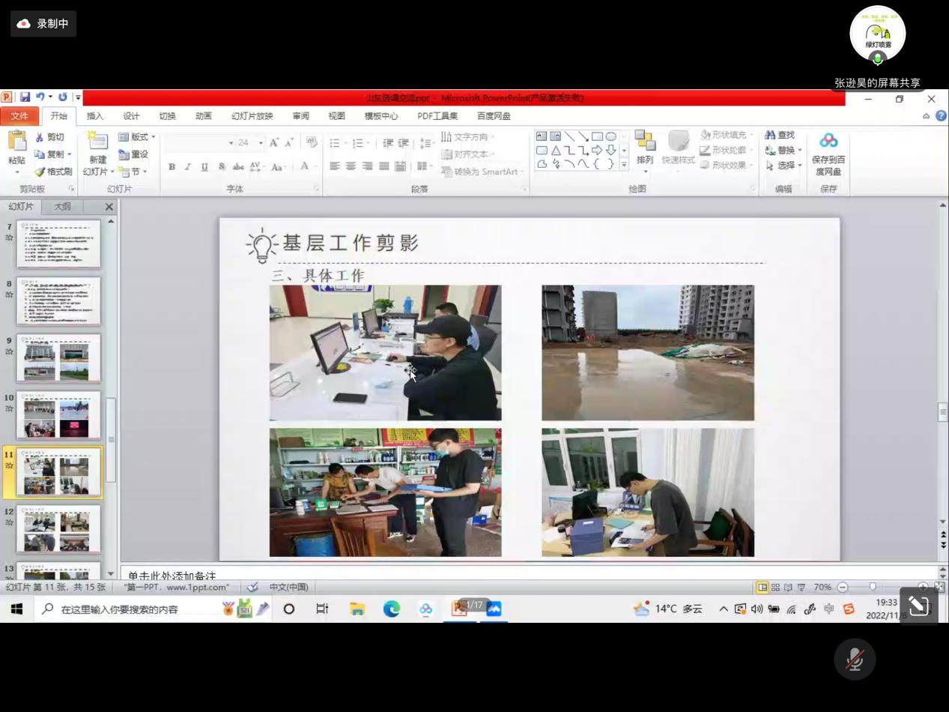The height and width of the screenshot is (712, 949).
Task: Open the Insert (插入) ribbon tab
Action: [95, 116]
